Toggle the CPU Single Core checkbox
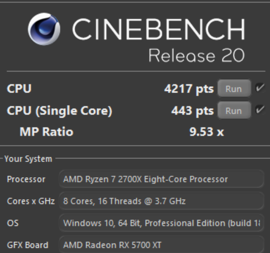Image resolution: width=270 pixels, height=253 pixels. 260,110
